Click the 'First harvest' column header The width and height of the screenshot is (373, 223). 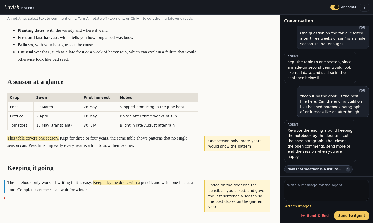coord(99,97)
